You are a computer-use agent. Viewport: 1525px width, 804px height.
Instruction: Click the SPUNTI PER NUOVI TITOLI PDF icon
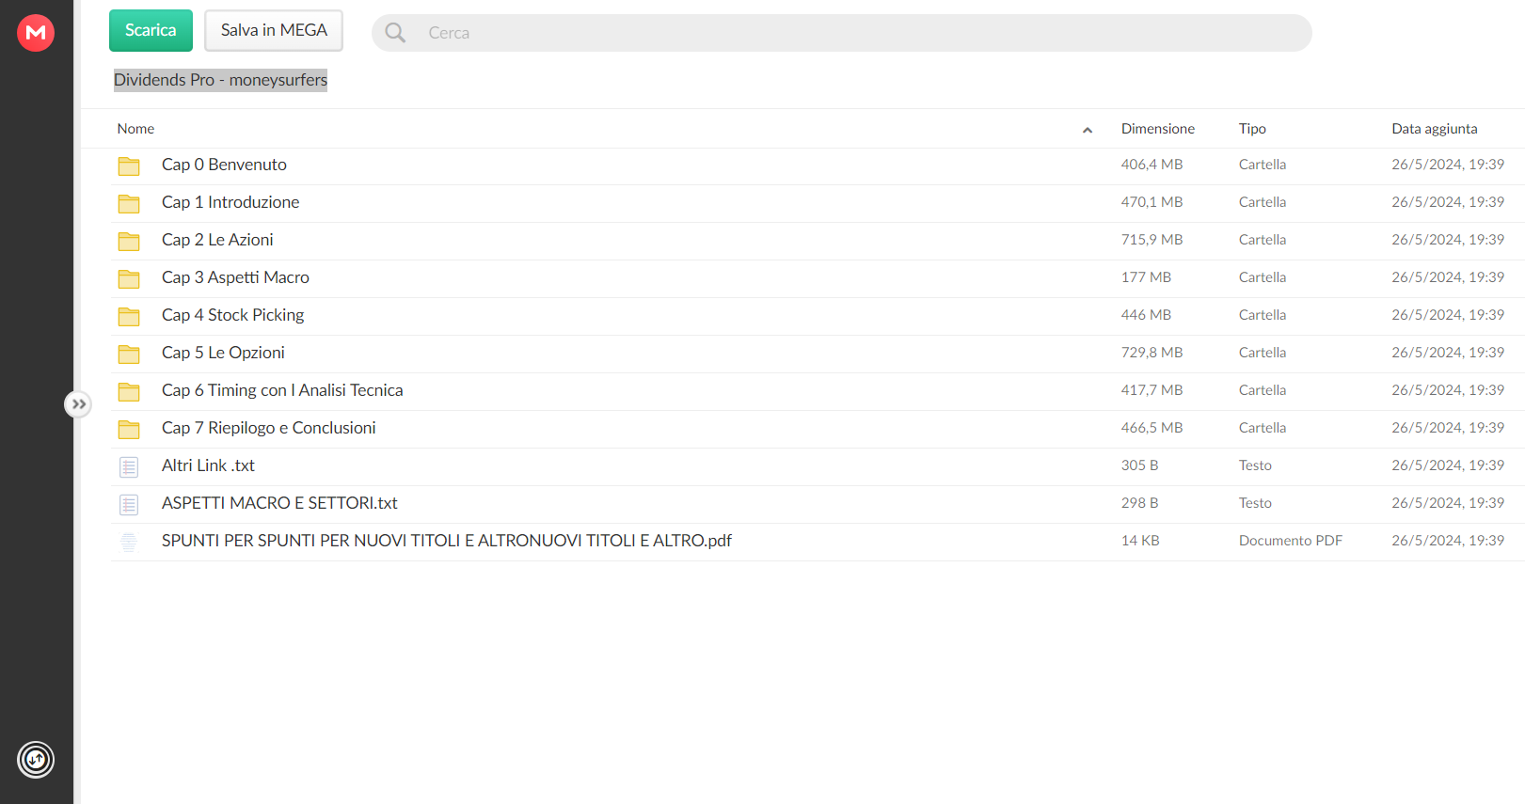tap(129, 542)
